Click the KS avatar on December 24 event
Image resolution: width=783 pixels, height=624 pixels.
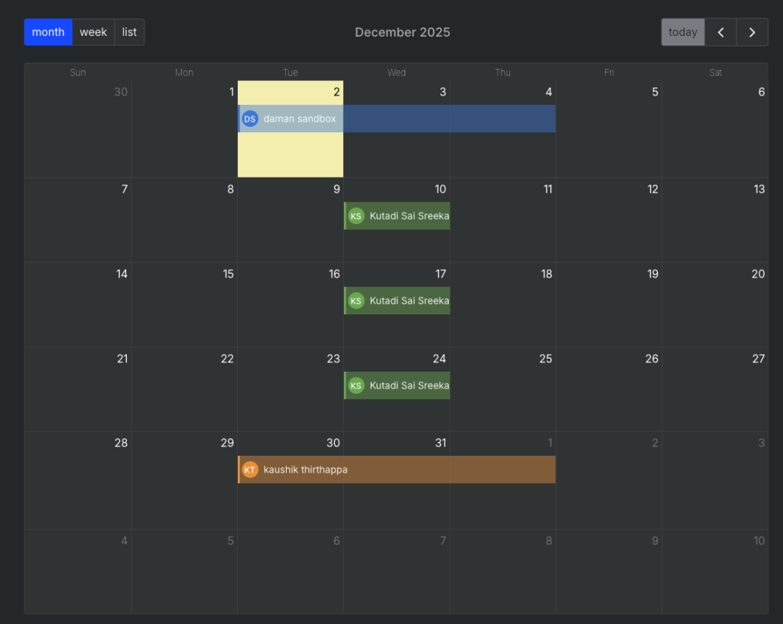tap(356, 386)
